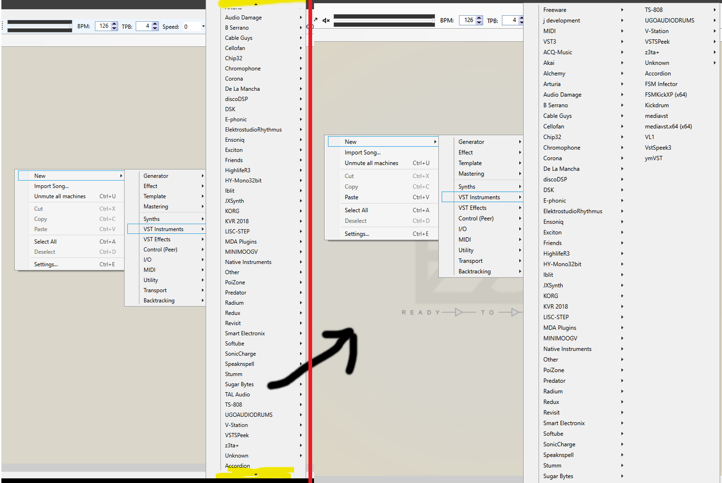
Task: Expand Effect arrow in right New submenu
Action: [x=520, y=152]
